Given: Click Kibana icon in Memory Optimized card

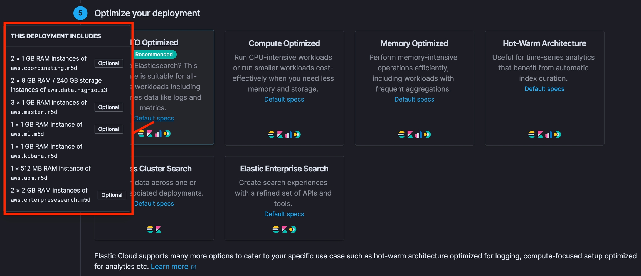Looking at the screenshot, I should coord(410,135).
